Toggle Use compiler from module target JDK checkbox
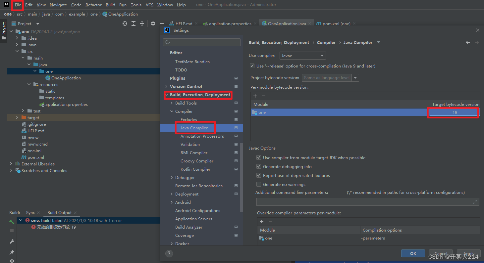The height and width of the screenshot is (263, 484). click(259, 158)
